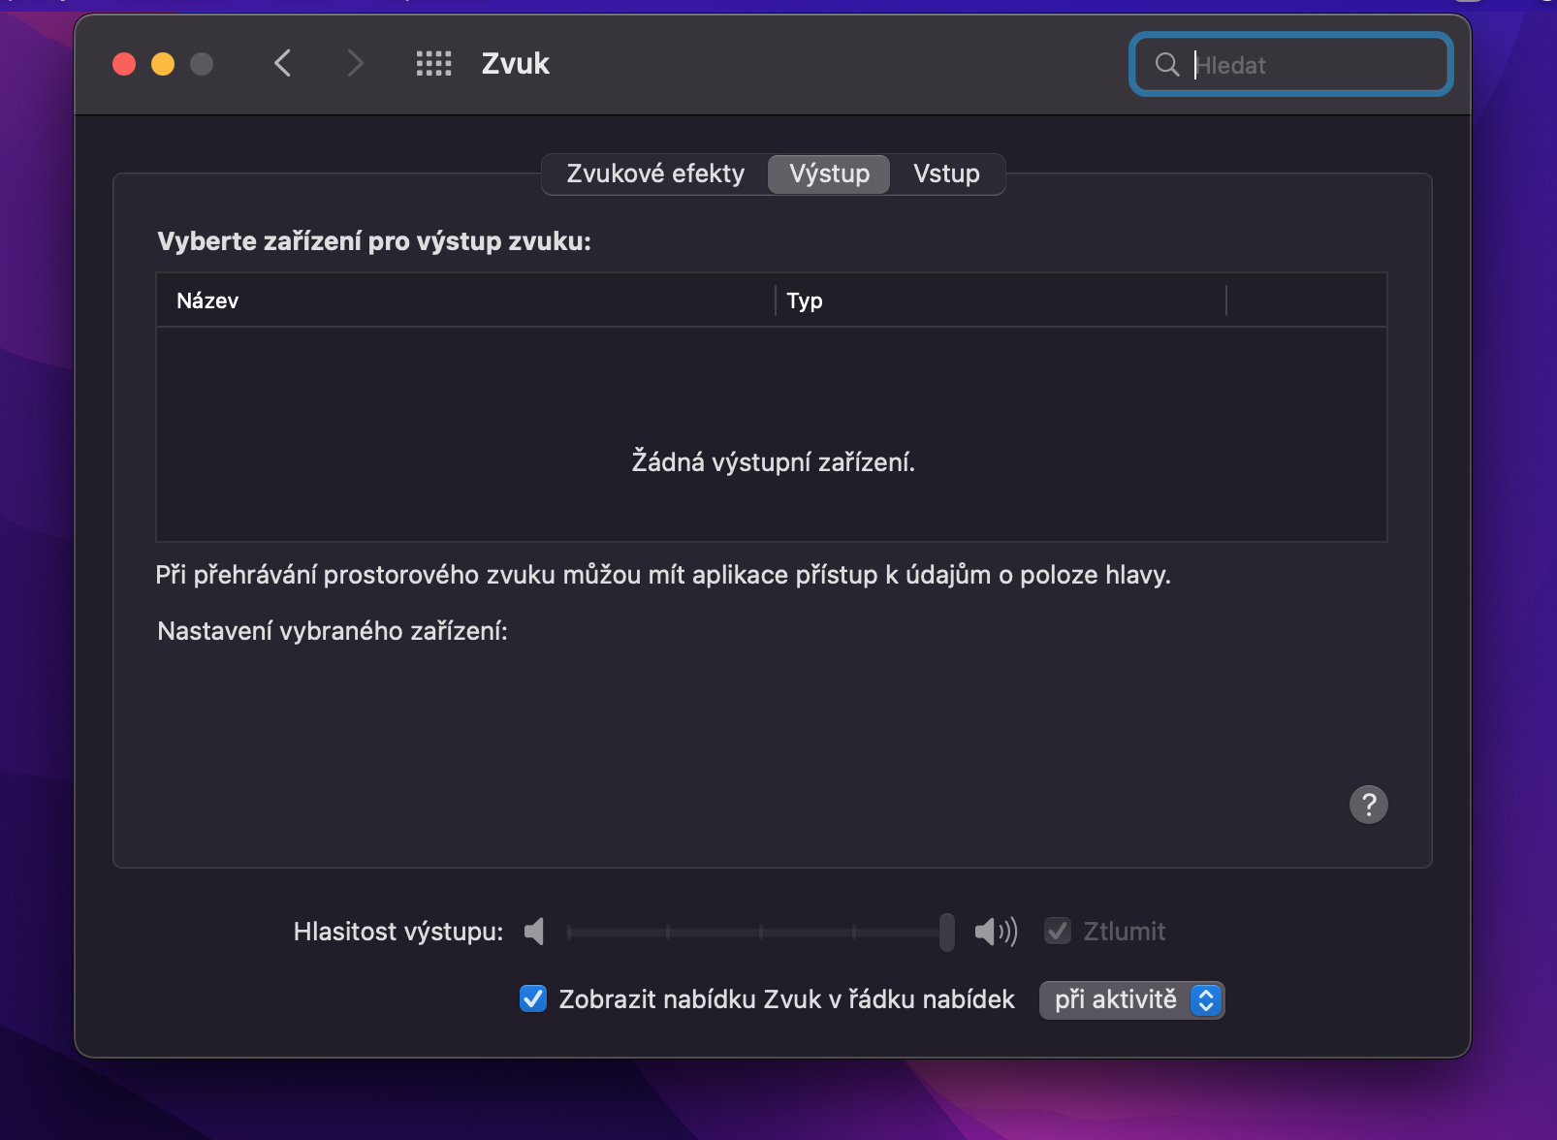Click the Název column header
The width and height of the screenshot is (1557, 1140).
[x=207, y=301]
